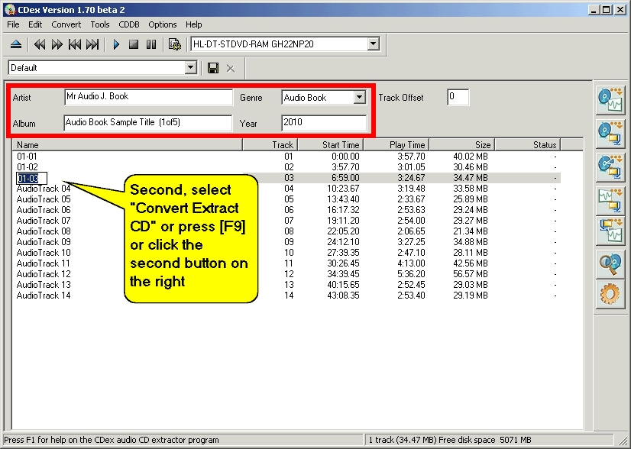Click Convert compressed audio to WAV icon

click(x=610, y=231)
